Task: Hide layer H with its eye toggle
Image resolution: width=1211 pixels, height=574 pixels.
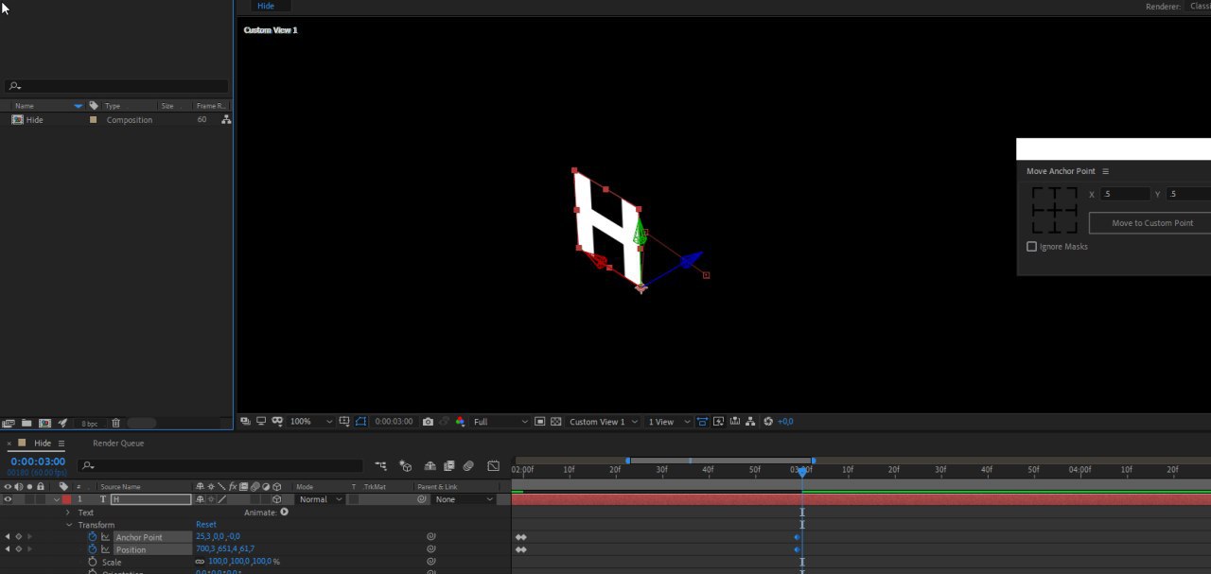Action: (x=8, y=499)
